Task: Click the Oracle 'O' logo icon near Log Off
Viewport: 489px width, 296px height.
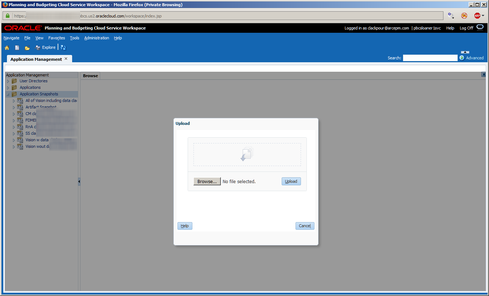Action: click(x=480, y=27)
